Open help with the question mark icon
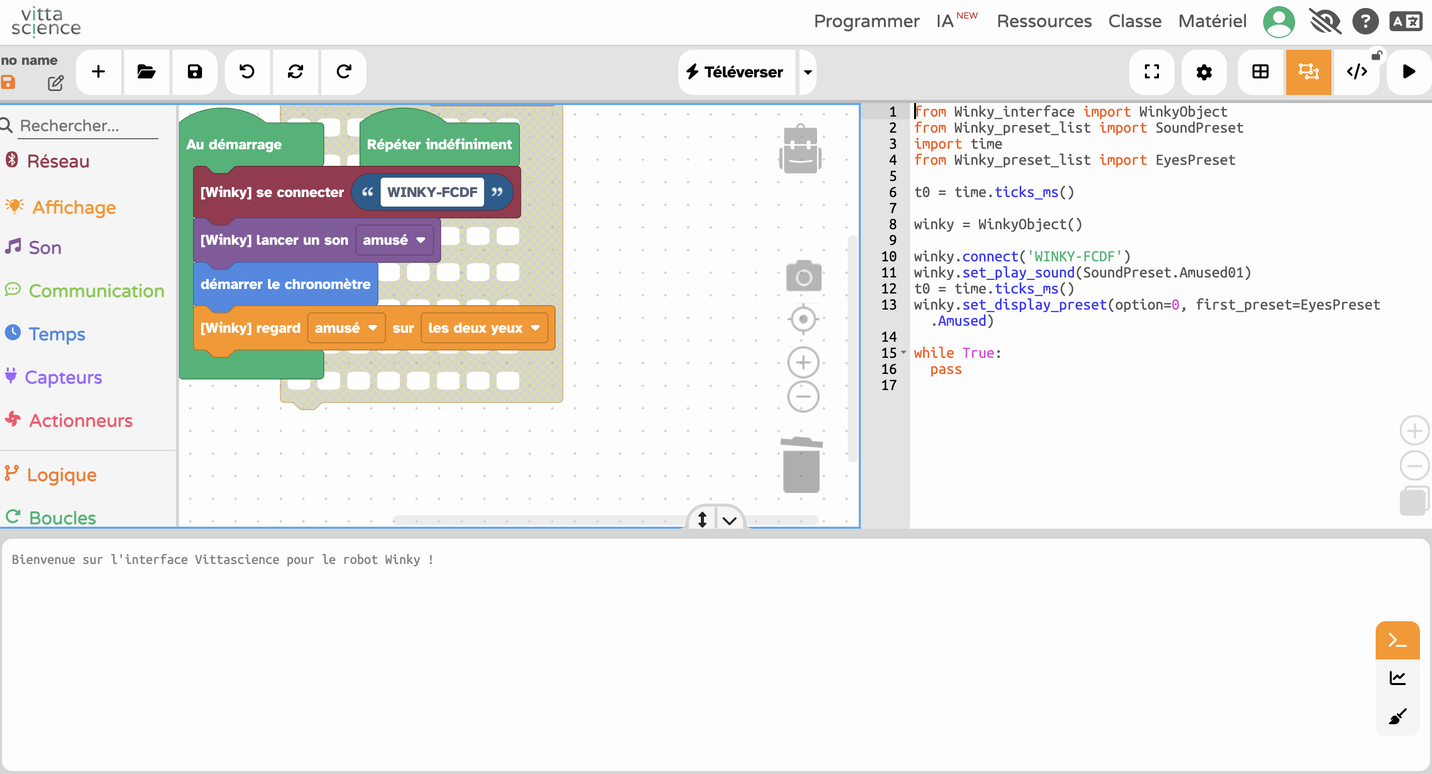This screenshot has width=1432, height=774. 1365,22
